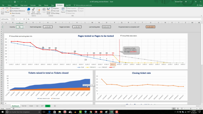Open the Test list sheet tab
Screen dimensions: 203x114
pyautogui.click(x=24, y=106)
